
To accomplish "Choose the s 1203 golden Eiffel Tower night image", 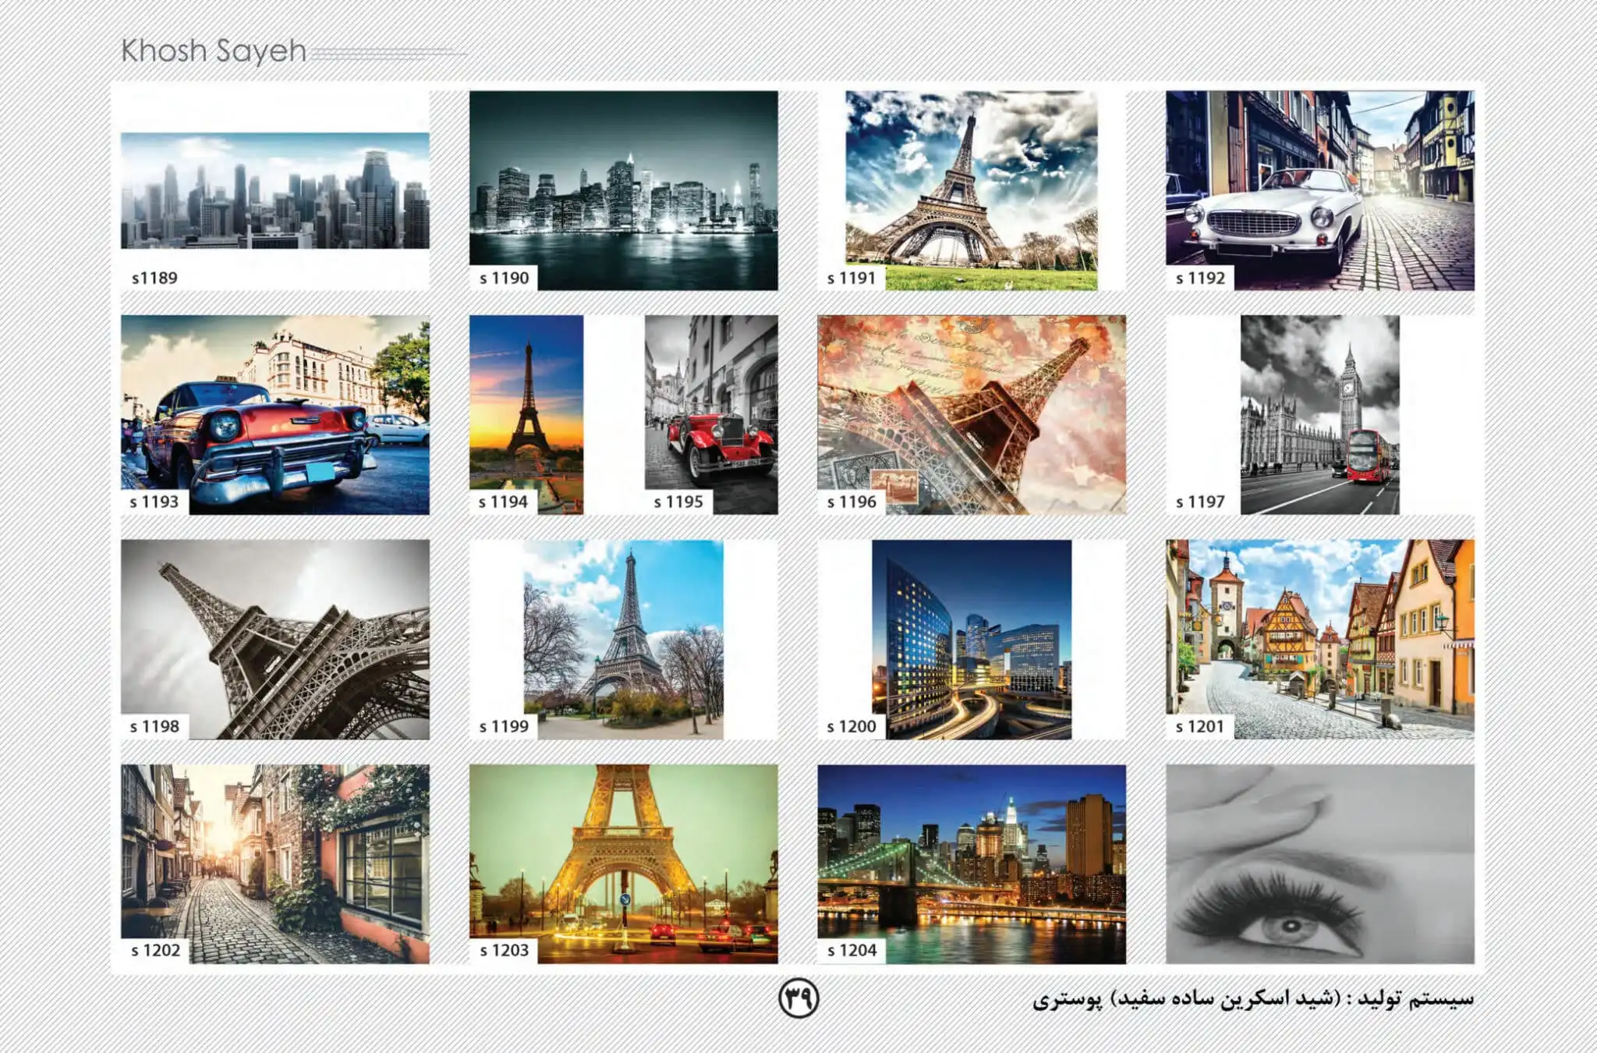I will pyautogui.click(x=623, y=864).
